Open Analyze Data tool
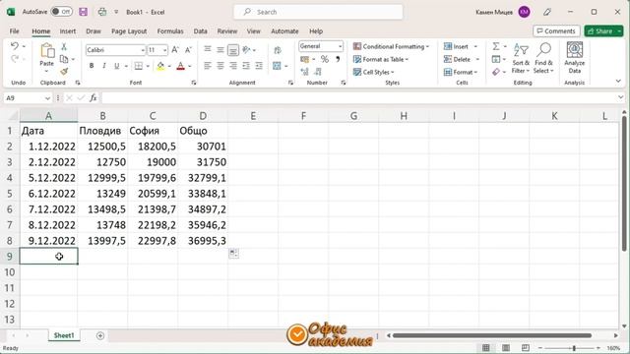 pos(575,58)
